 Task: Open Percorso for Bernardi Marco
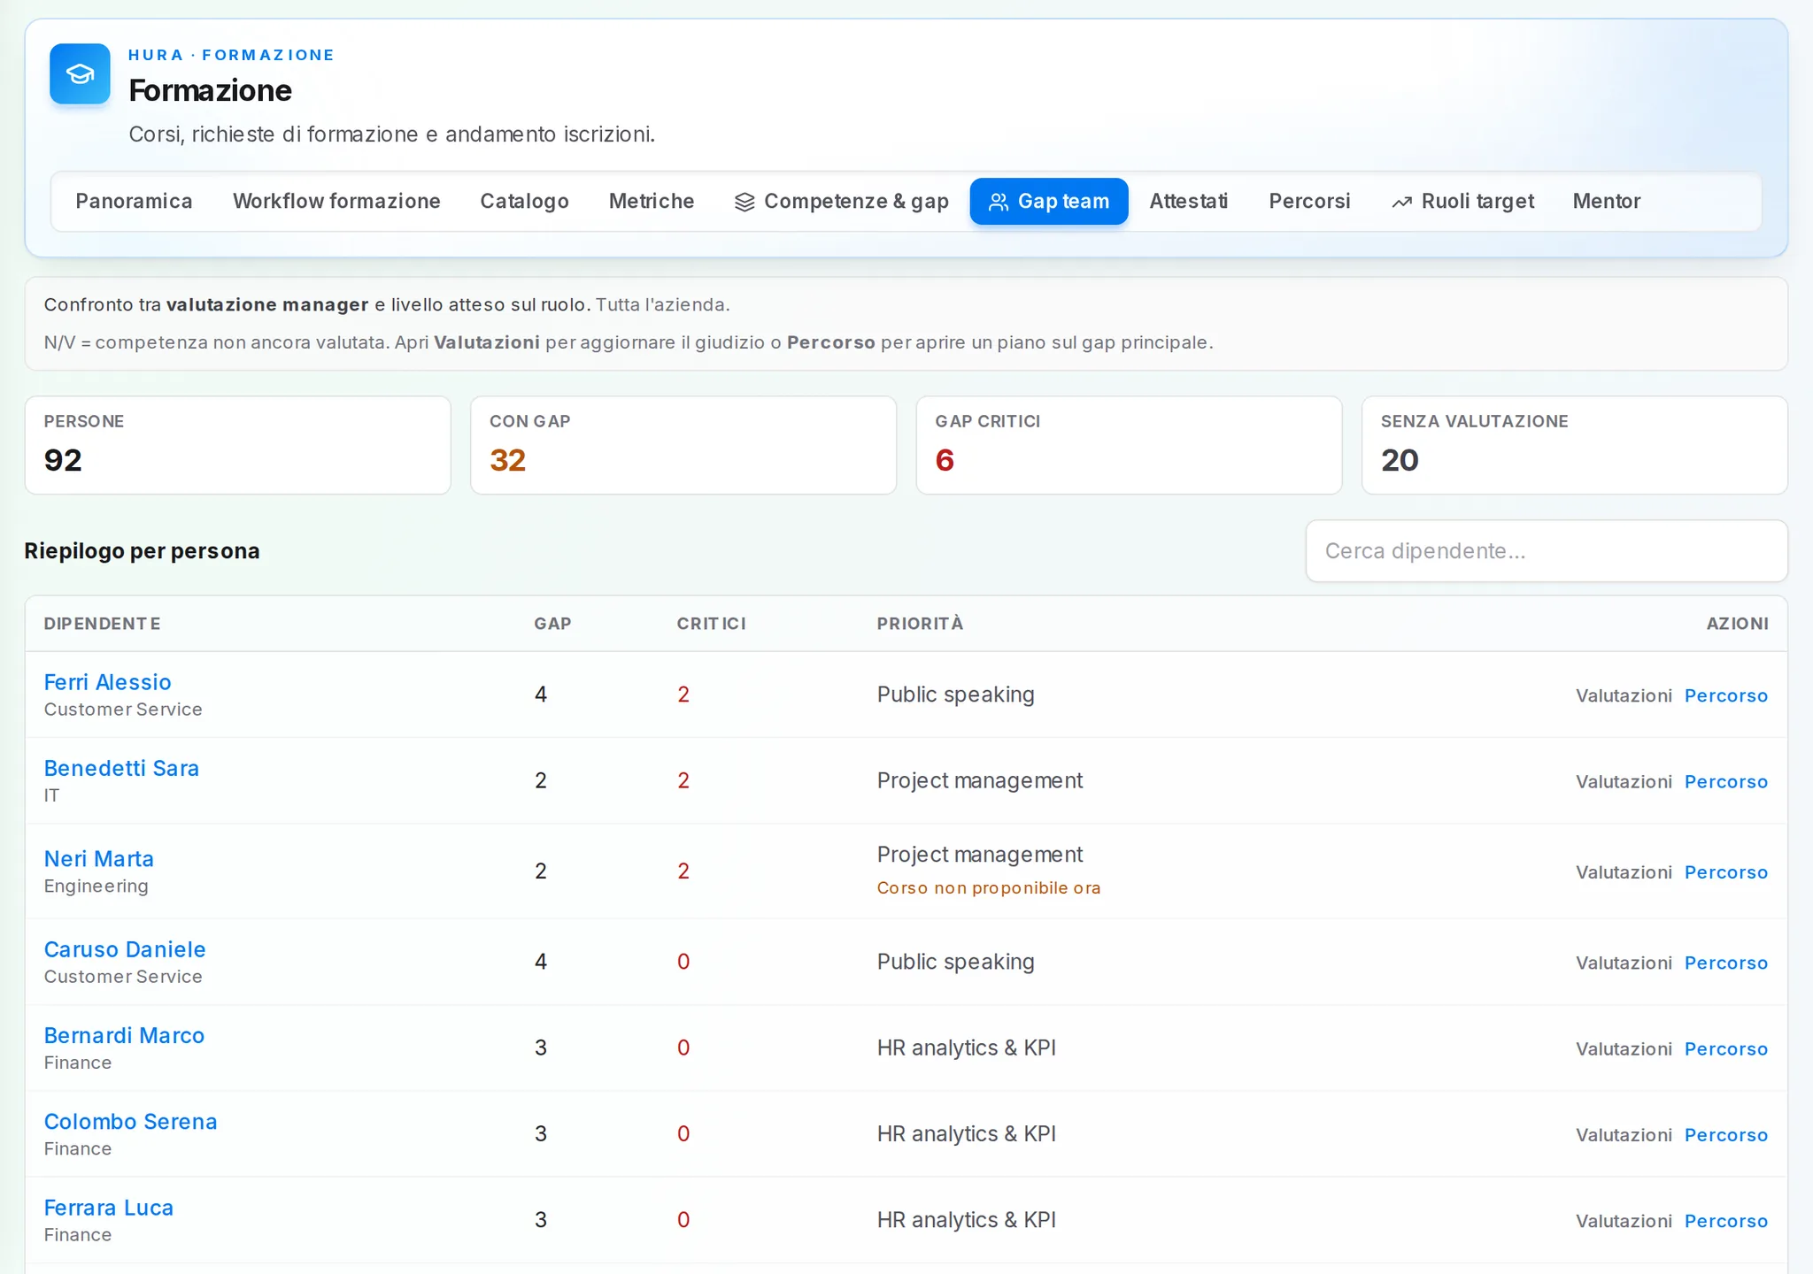[1725, 1048]
